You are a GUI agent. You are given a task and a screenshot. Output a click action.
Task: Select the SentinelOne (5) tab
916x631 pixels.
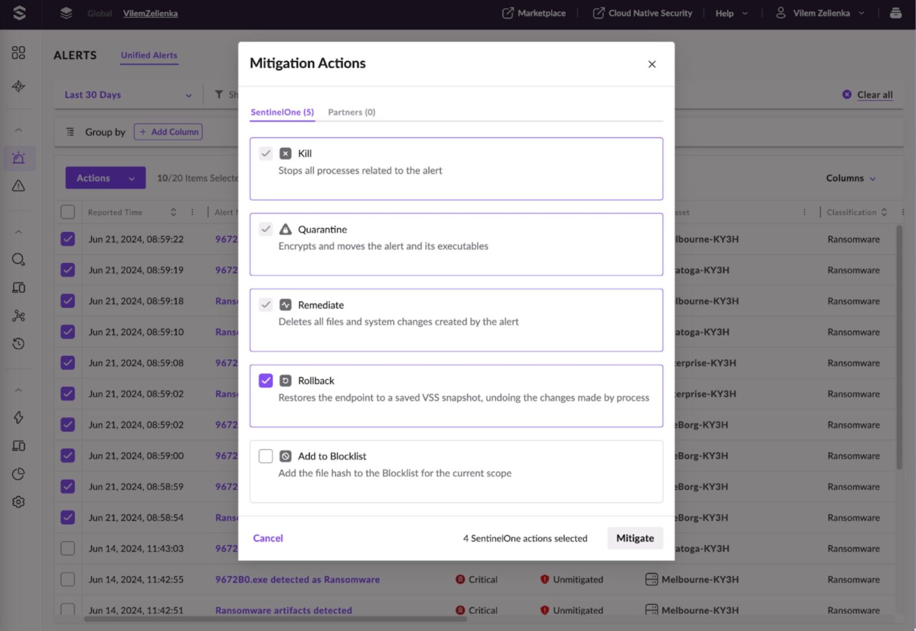(x=282, y=112)
